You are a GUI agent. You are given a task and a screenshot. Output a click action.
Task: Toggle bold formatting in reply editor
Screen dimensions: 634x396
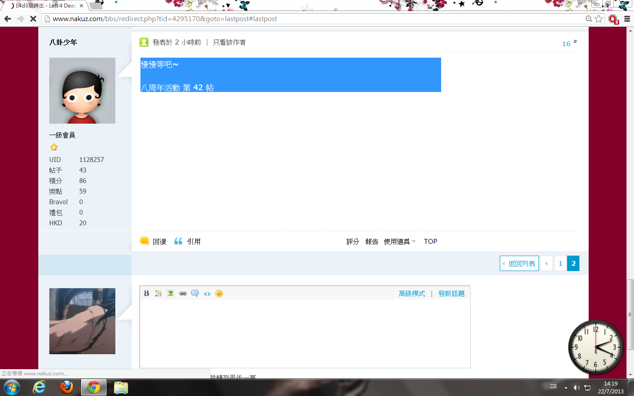click(x=147, y=293)
